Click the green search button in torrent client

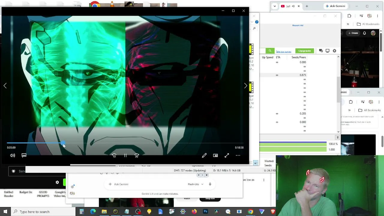270,51
